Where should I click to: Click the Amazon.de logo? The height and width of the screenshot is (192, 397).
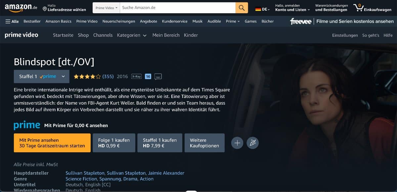pos(21,8)
